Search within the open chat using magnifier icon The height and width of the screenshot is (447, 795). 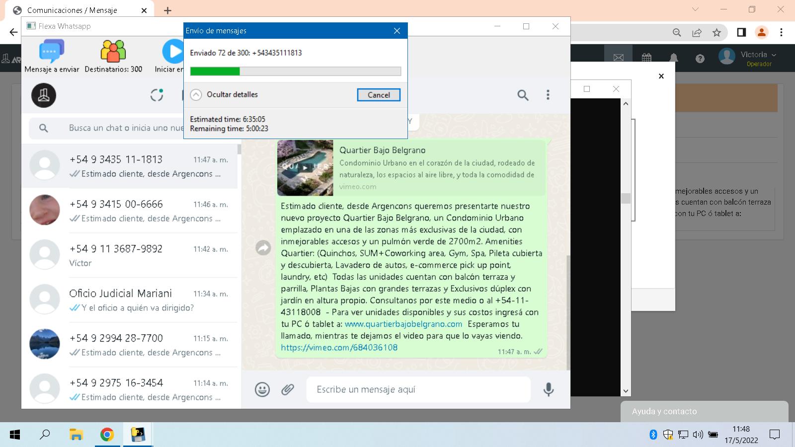[523, 95]
